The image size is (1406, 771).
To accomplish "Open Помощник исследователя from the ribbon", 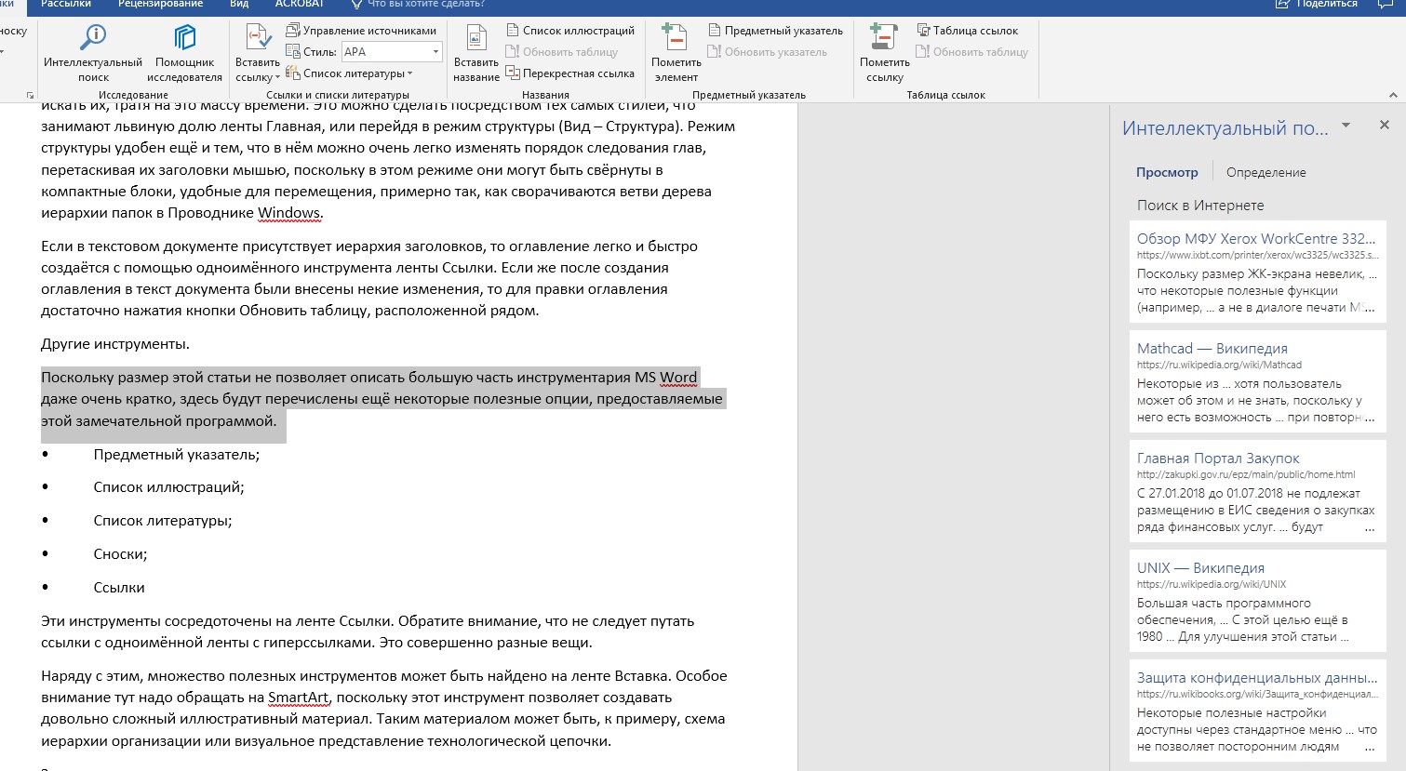I will (184, 39).
